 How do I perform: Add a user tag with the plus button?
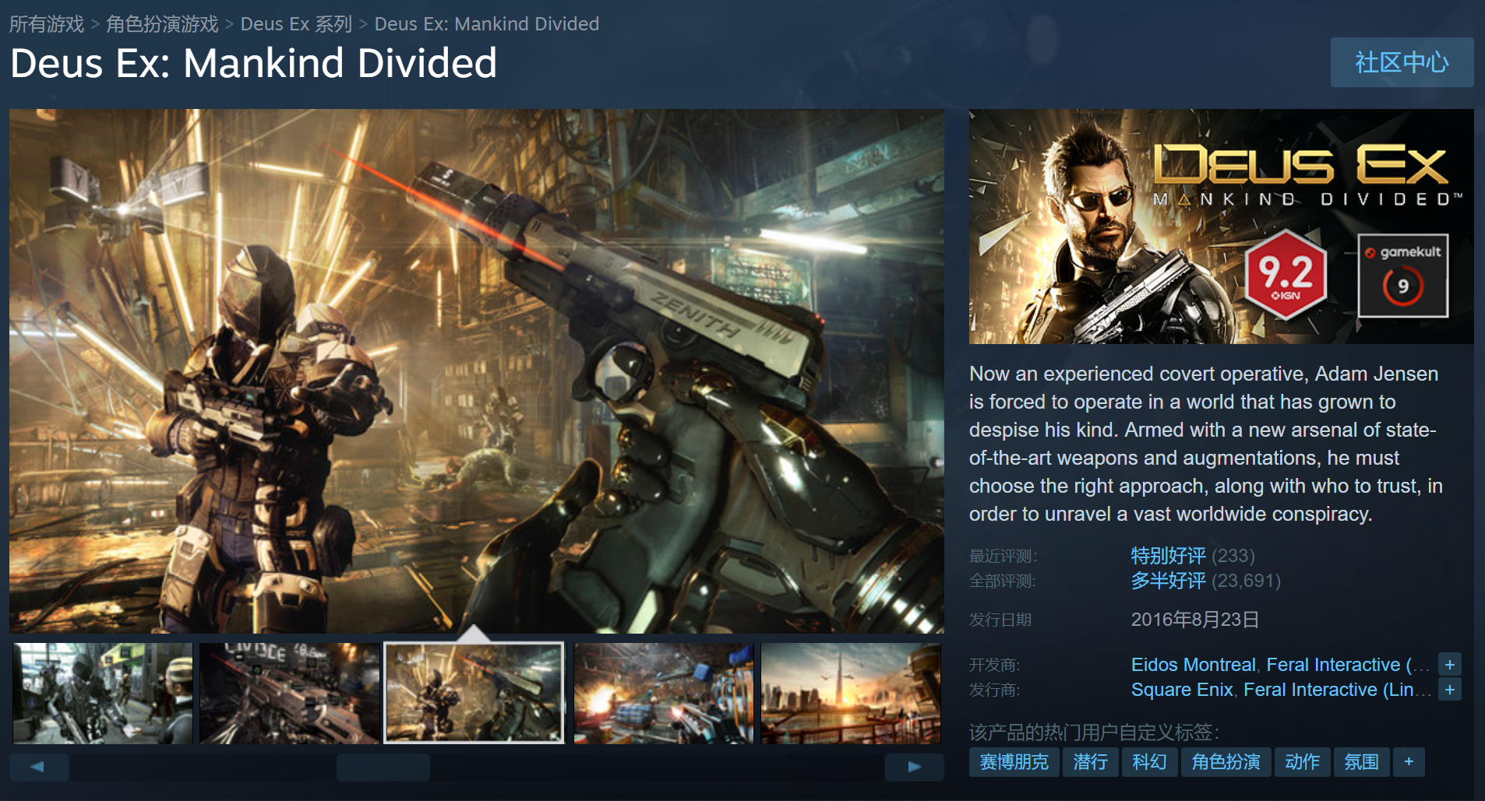point(1409,761)
